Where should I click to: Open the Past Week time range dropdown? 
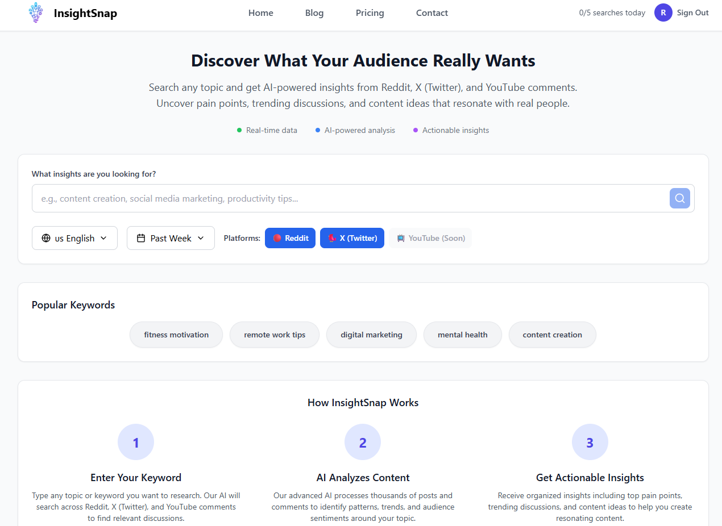click(x=171, y=238)
